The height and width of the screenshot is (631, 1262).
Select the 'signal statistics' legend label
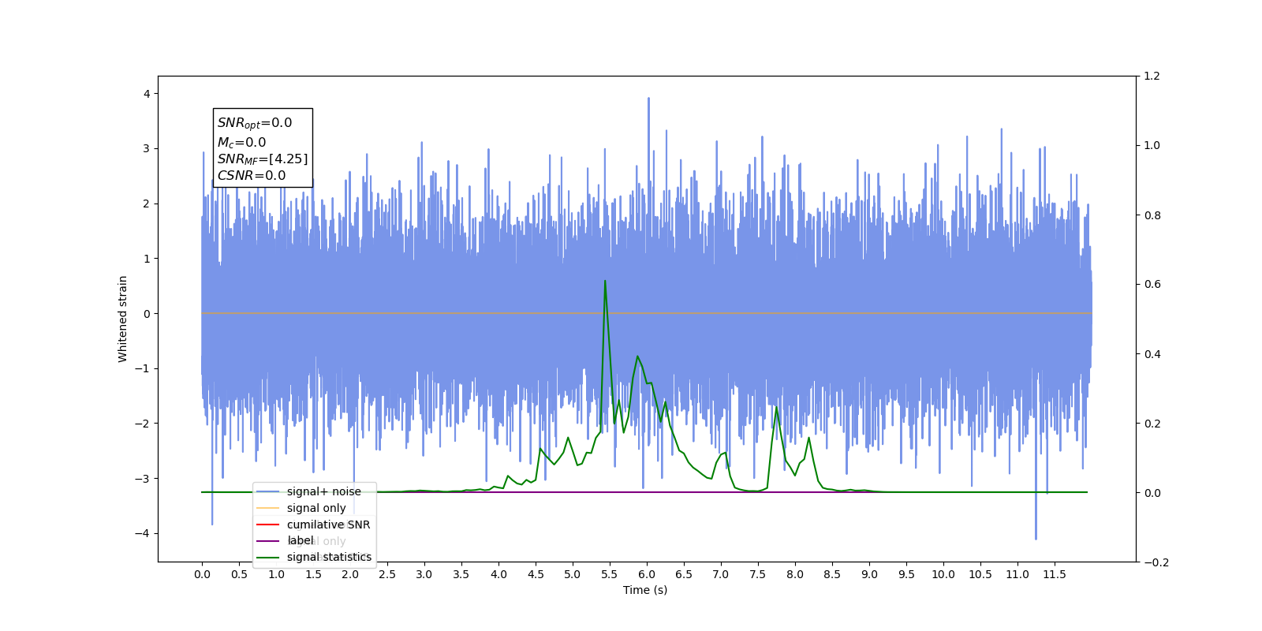click(x=329, y=557)
